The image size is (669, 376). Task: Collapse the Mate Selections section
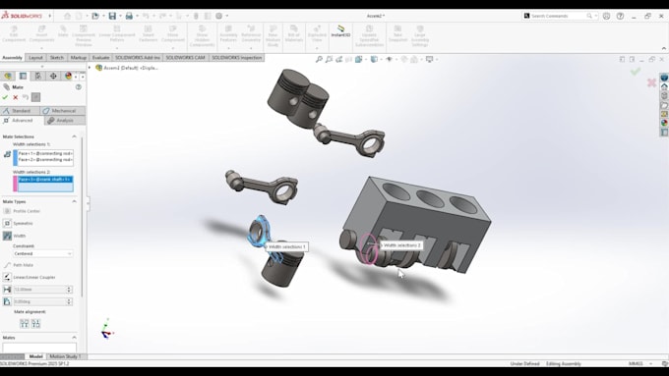pos(74,136)
